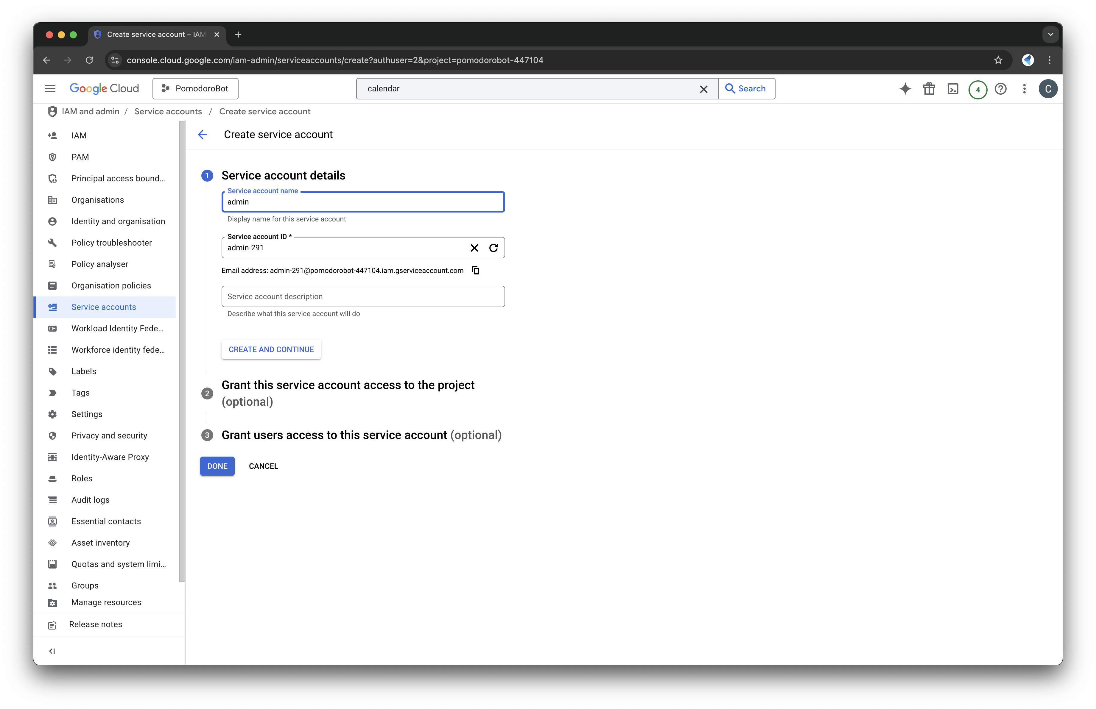Close the Create service account tab
The height and width of the screenshot is (709, 1096).
click(217, 35)
